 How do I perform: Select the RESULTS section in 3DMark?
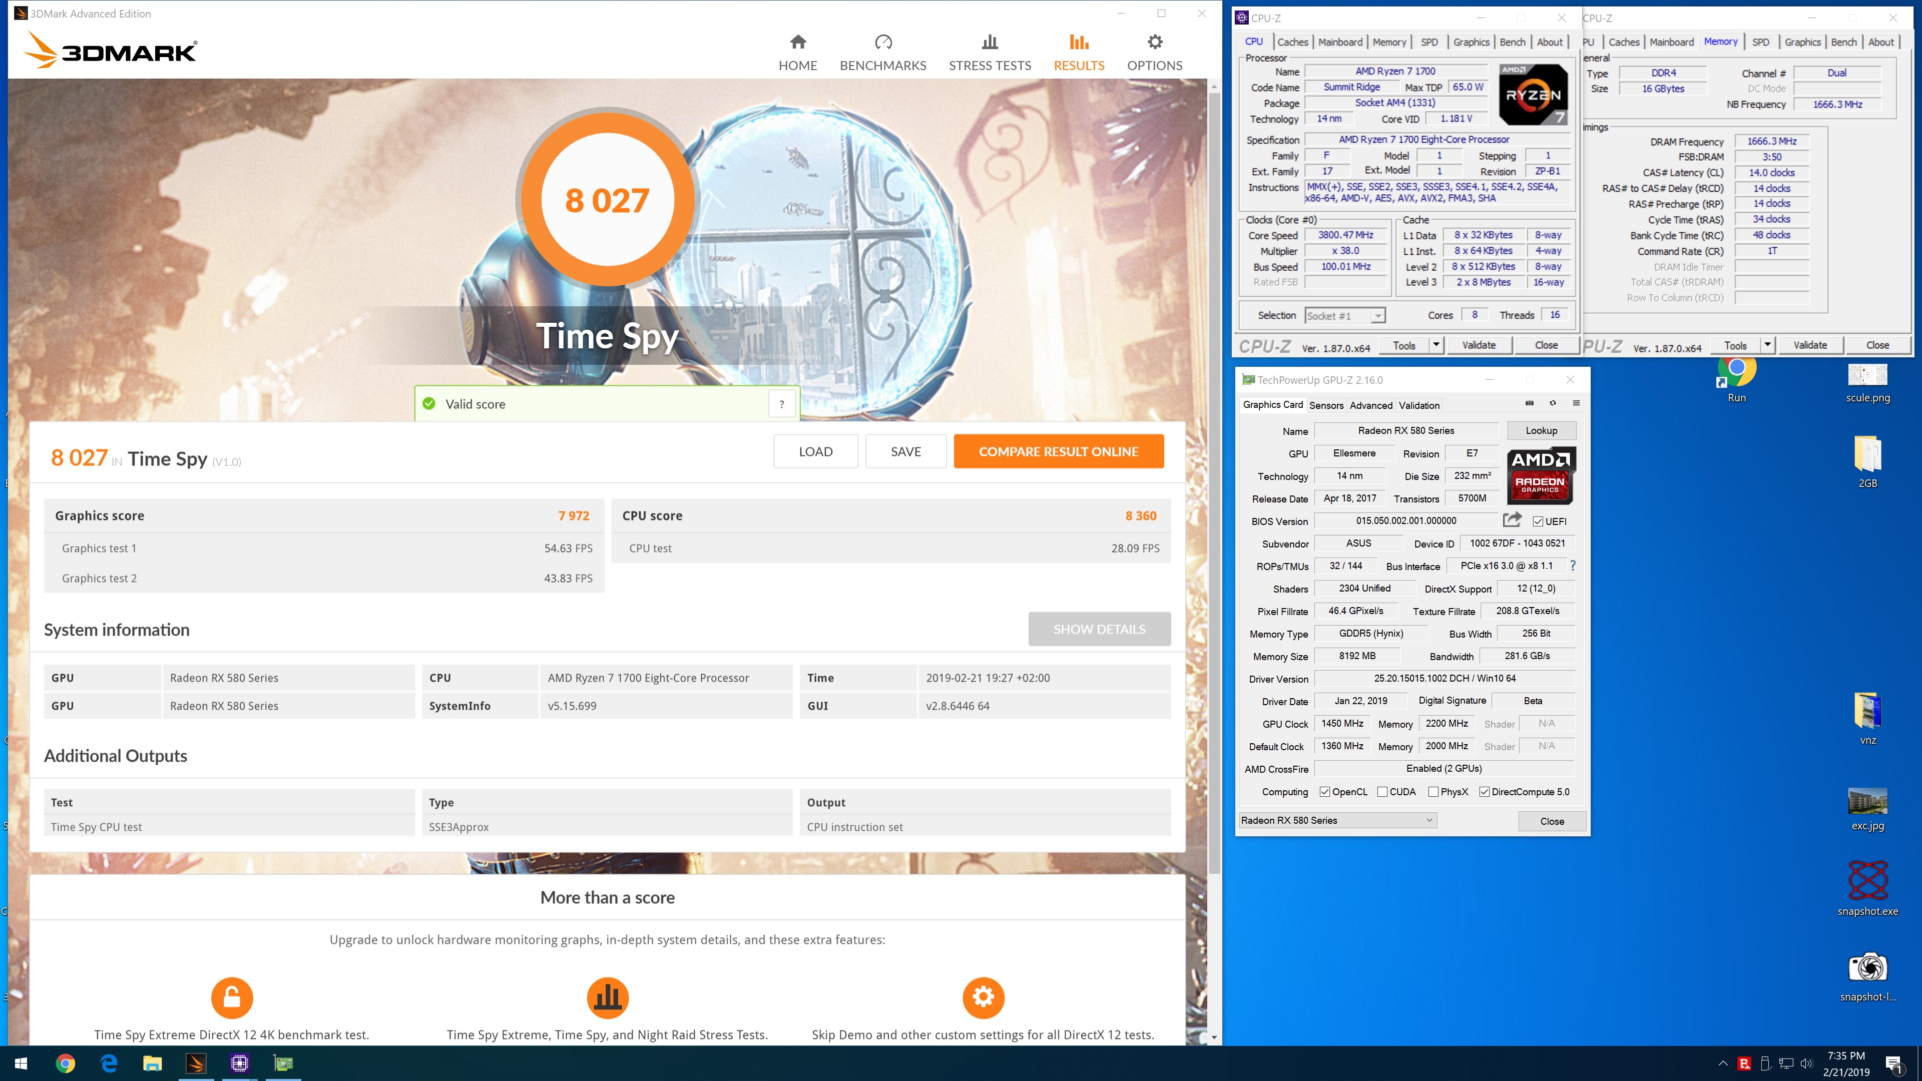pos(1079,52)
